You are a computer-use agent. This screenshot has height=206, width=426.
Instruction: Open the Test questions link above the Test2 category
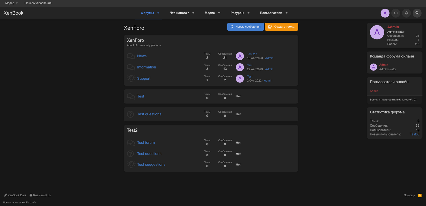tap(149, 114)
